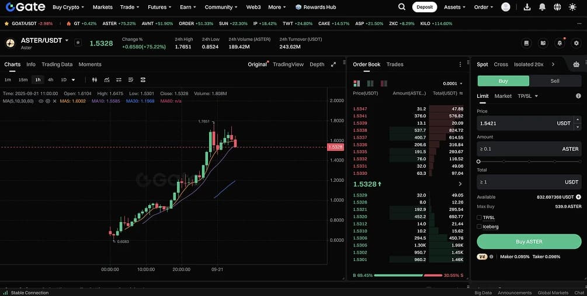Click the Buy ASTER button
Viewport: 587px width, 296px height.
529,241
